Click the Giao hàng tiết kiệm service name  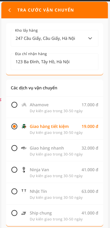pos(49,127)
